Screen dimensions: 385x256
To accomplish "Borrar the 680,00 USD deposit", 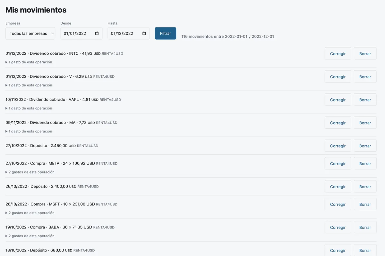I will (365, 251).
